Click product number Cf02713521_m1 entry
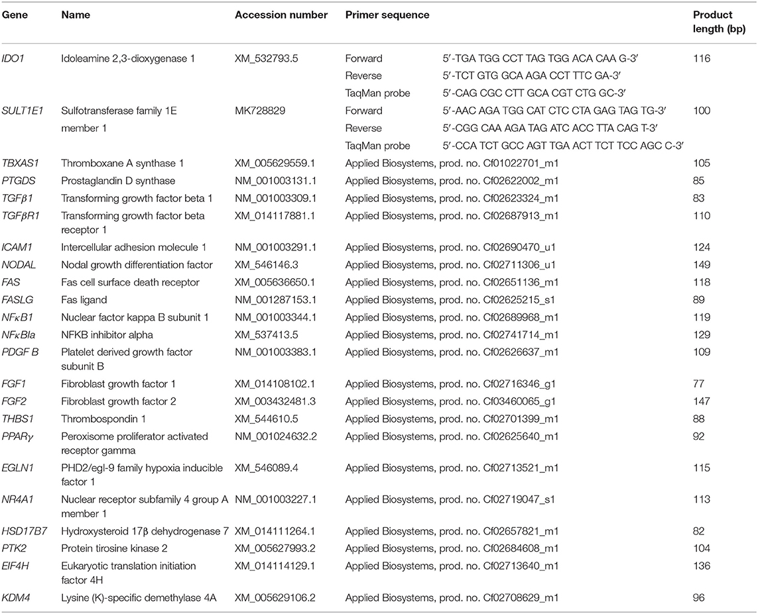This screenshot has width=758, height=614. point(452,468)
